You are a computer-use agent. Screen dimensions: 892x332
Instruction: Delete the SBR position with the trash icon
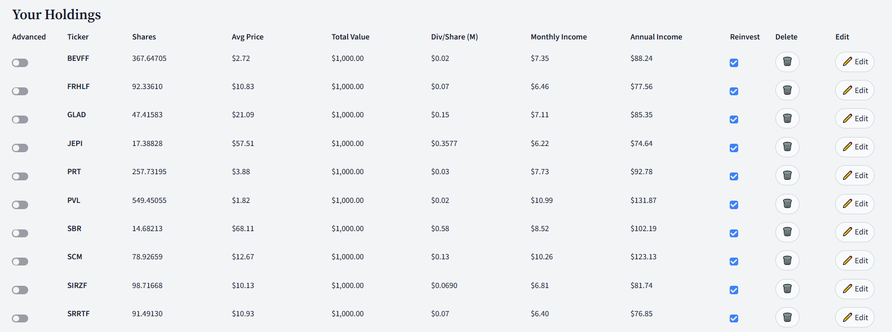[787, 232]
